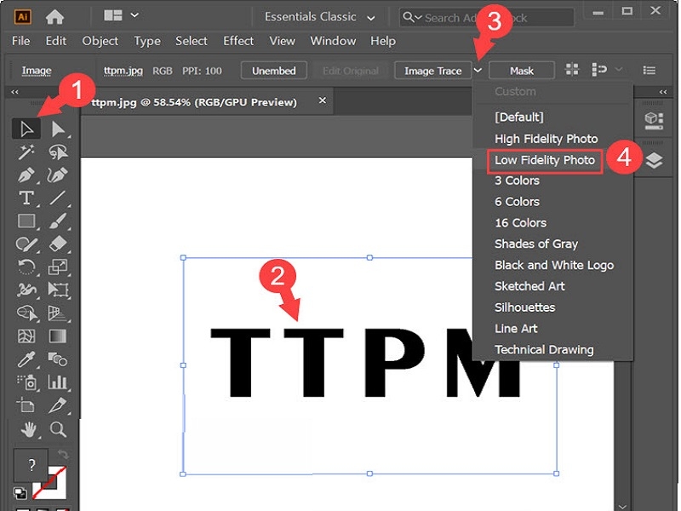
Task: Open the Type menu
Action: click(x=147, y=41)
